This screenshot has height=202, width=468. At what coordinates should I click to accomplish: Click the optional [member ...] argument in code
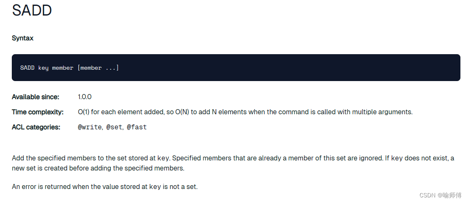tap(98, 68)
